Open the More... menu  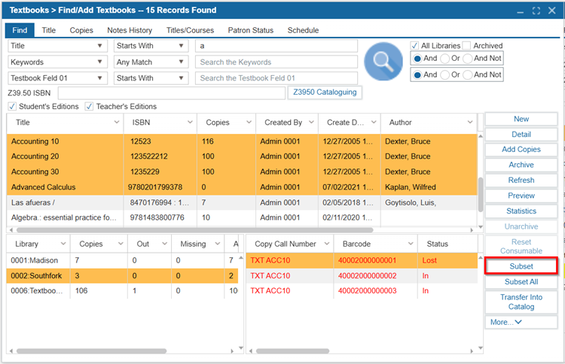521,323
